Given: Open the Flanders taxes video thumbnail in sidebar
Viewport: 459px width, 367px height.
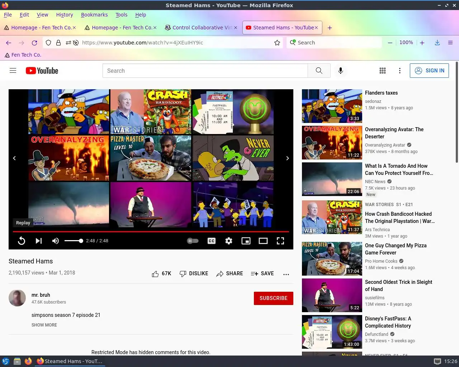Looking at the screenshot, I should click(x=332, y=106).
